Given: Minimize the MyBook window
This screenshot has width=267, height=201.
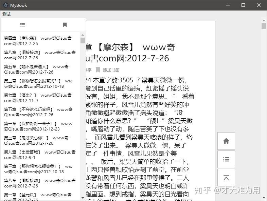Looking at the screenshot, I should click(x=227, y=5).
